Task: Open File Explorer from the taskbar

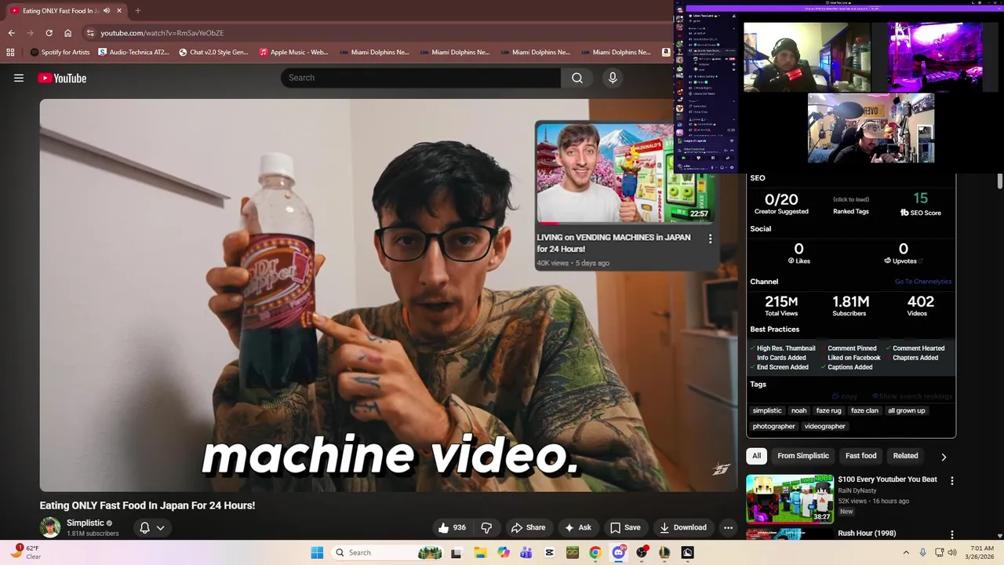Action: click(480, 552)
